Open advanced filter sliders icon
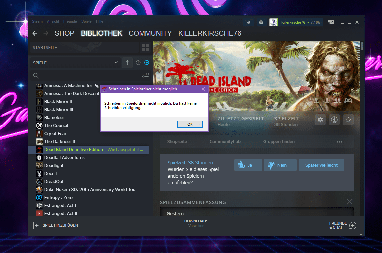Image resolution: width=382 pixels, height=253 pixels. [145, 75]
